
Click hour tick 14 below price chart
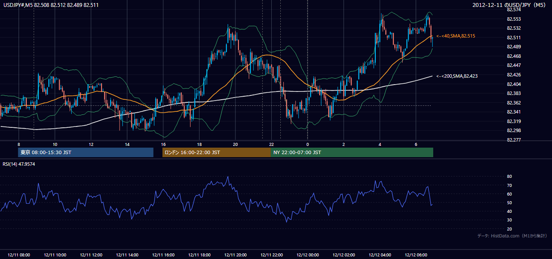tap(127, 144)
